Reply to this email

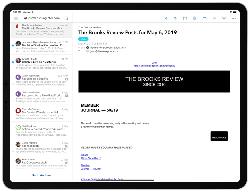(175, 18)
